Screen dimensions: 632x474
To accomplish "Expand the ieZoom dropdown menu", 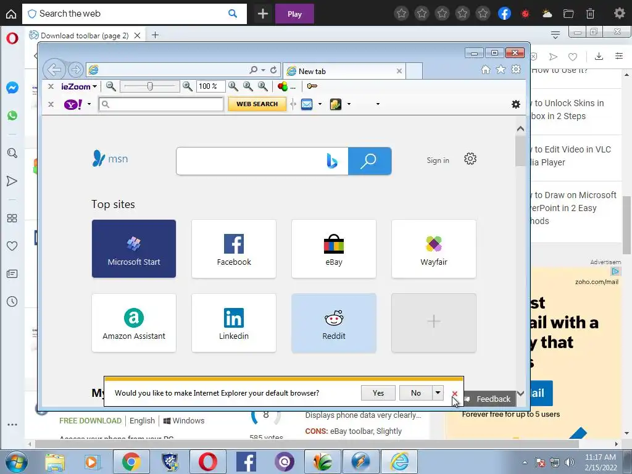I will point(94,86).
